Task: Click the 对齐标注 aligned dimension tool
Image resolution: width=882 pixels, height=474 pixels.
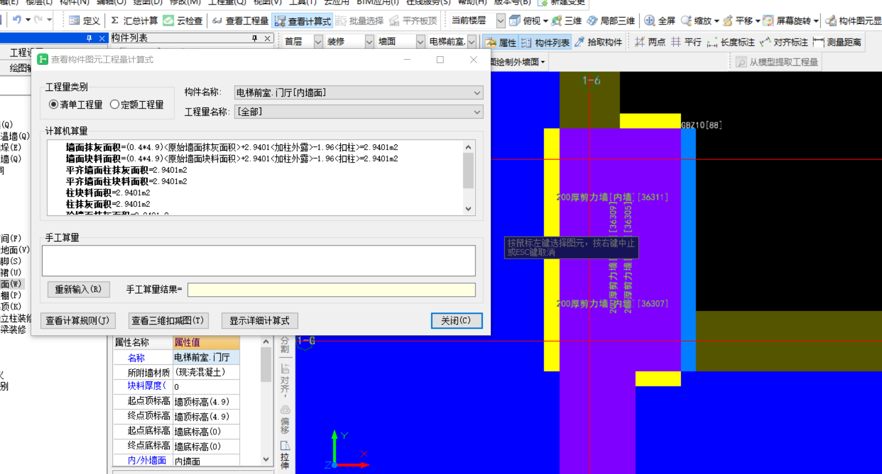Action: pos(784,42)
